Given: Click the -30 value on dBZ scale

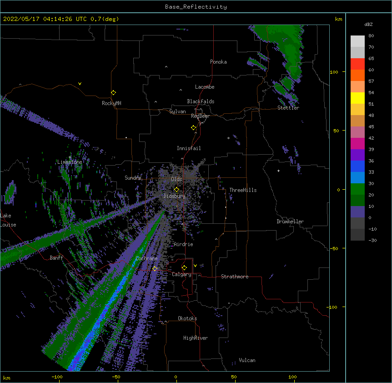Looking at the screenshot, I should 372,240.
